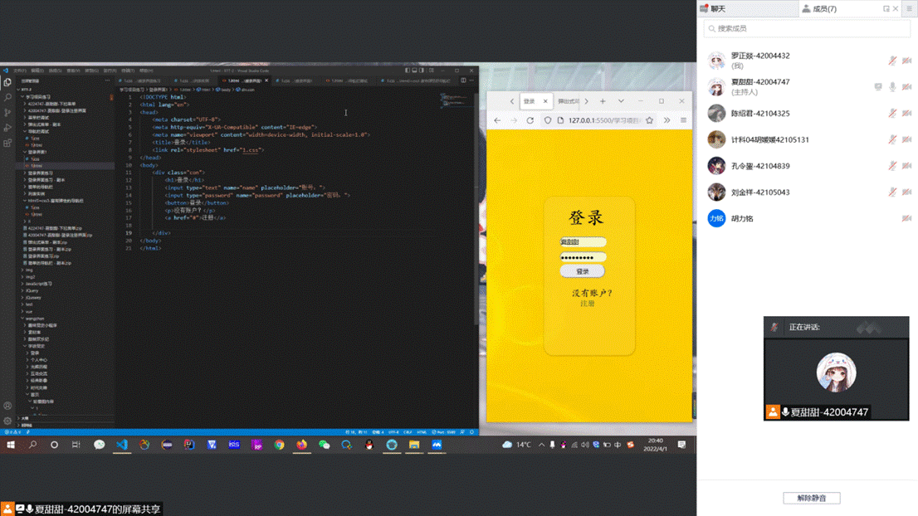Screen dimensions: 918x516
Task: Toggle camera for 陈绍君-42104325
Action: click(906, 113)
